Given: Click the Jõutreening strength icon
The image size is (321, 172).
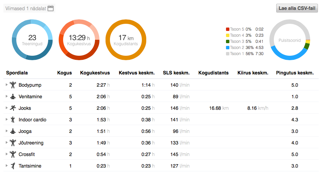Looking at the screenshot, I should (13, 143).
